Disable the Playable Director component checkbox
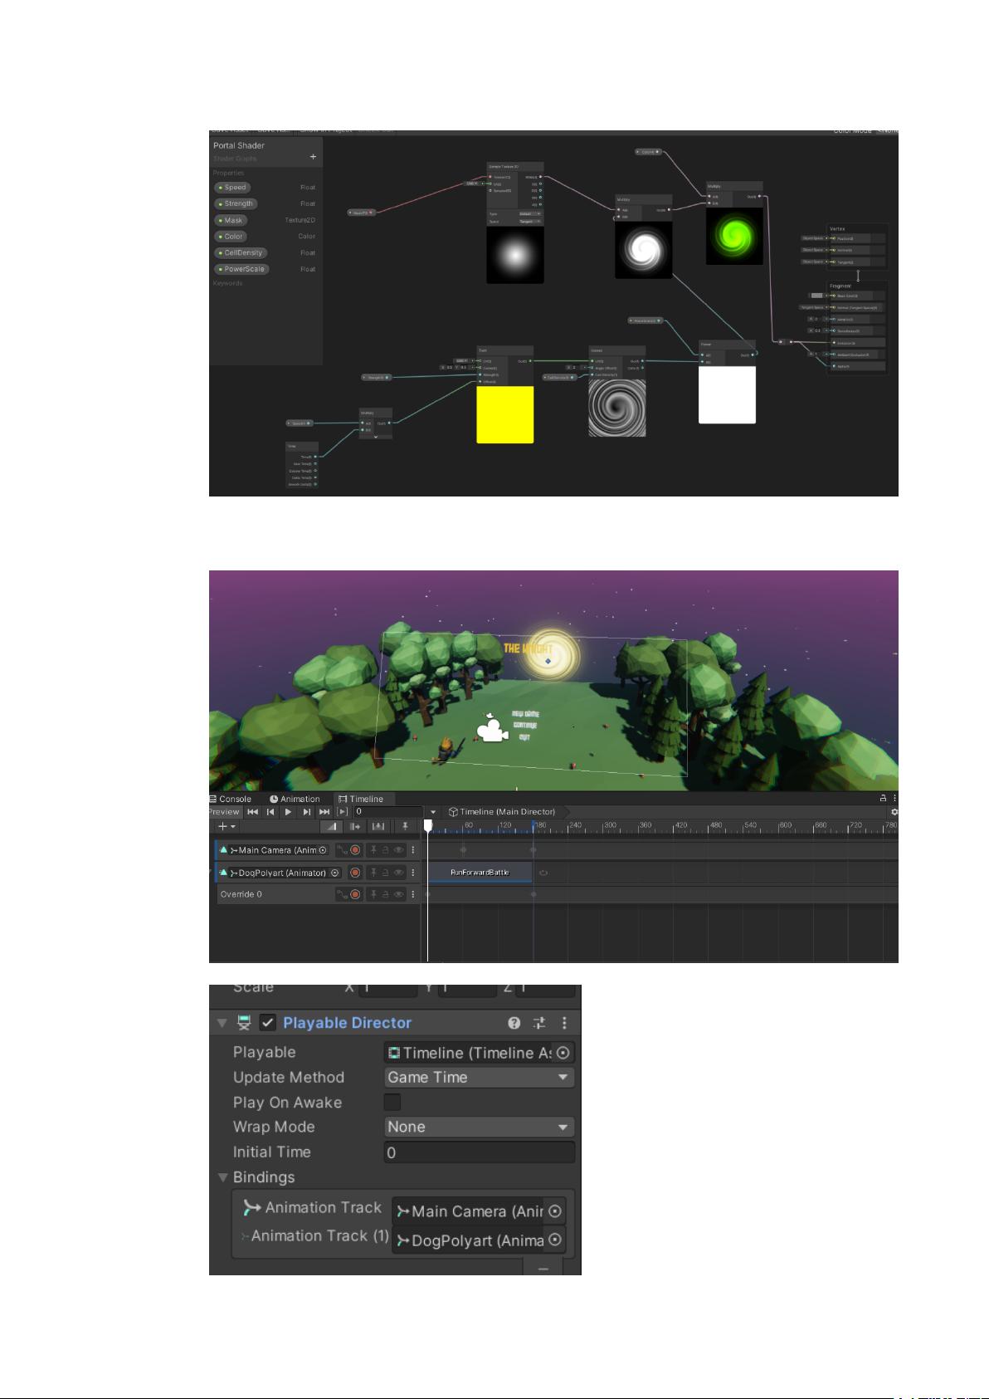This screenshot has height=1399, width=989. point(268,1023)
